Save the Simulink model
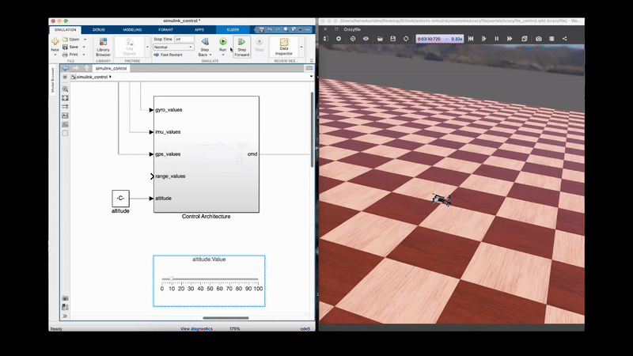This screenshot has width=633, height=356. [x=71, y=47]
